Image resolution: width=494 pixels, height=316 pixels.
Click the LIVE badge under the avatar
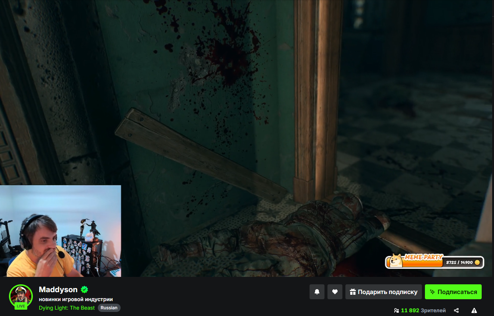coord(21,306)
